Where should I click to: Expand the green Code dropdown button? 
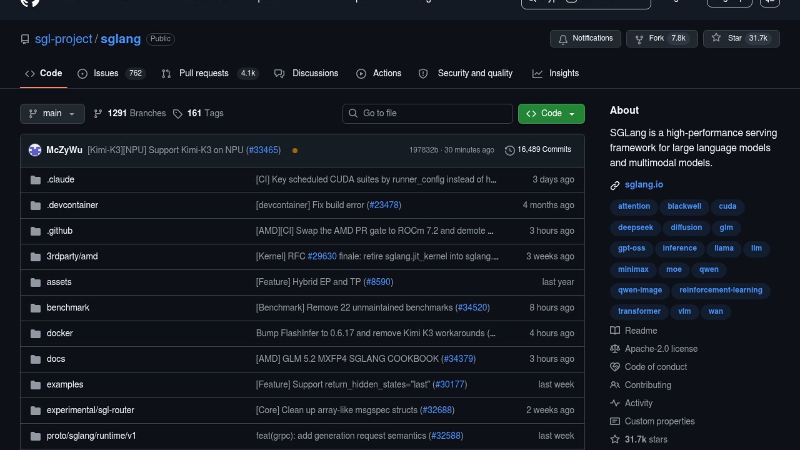pos(551,113)
